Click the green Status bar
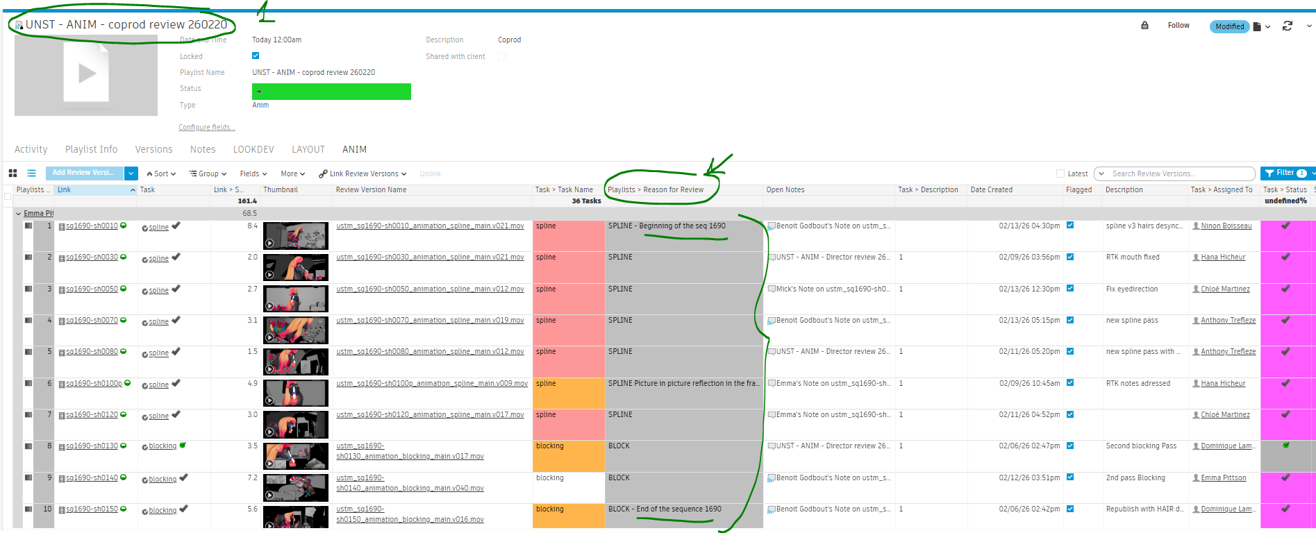The image size is (1316, 533). [x=331, y=92]
